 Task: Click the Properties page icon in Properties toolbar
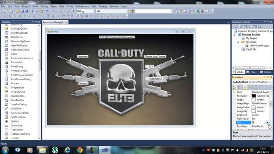coord(245,87)
